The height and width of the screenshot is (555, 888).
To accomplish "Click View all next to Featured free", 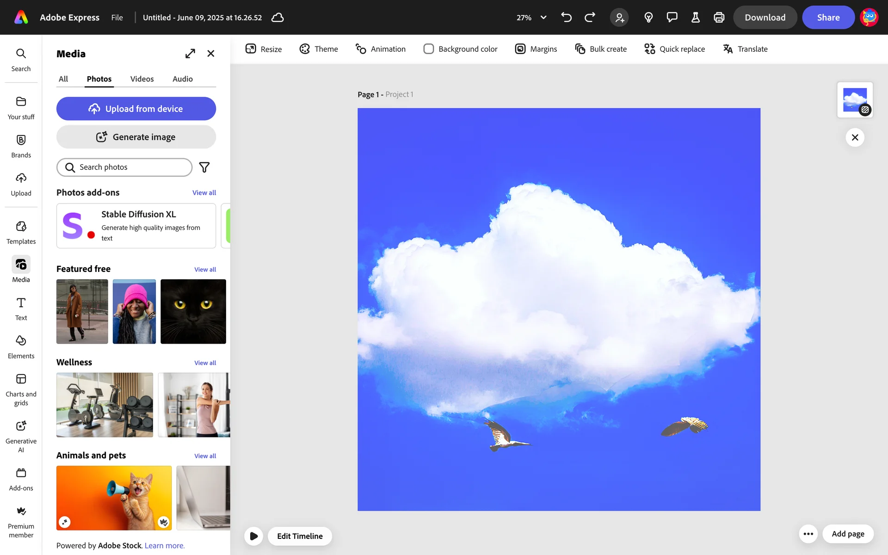I will click(x=205, y=270).
